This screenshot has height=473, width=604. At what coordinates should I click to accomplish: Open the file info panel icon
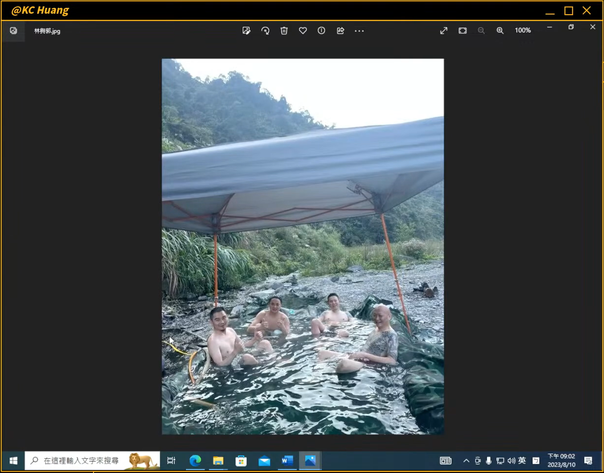pos(322,31)
